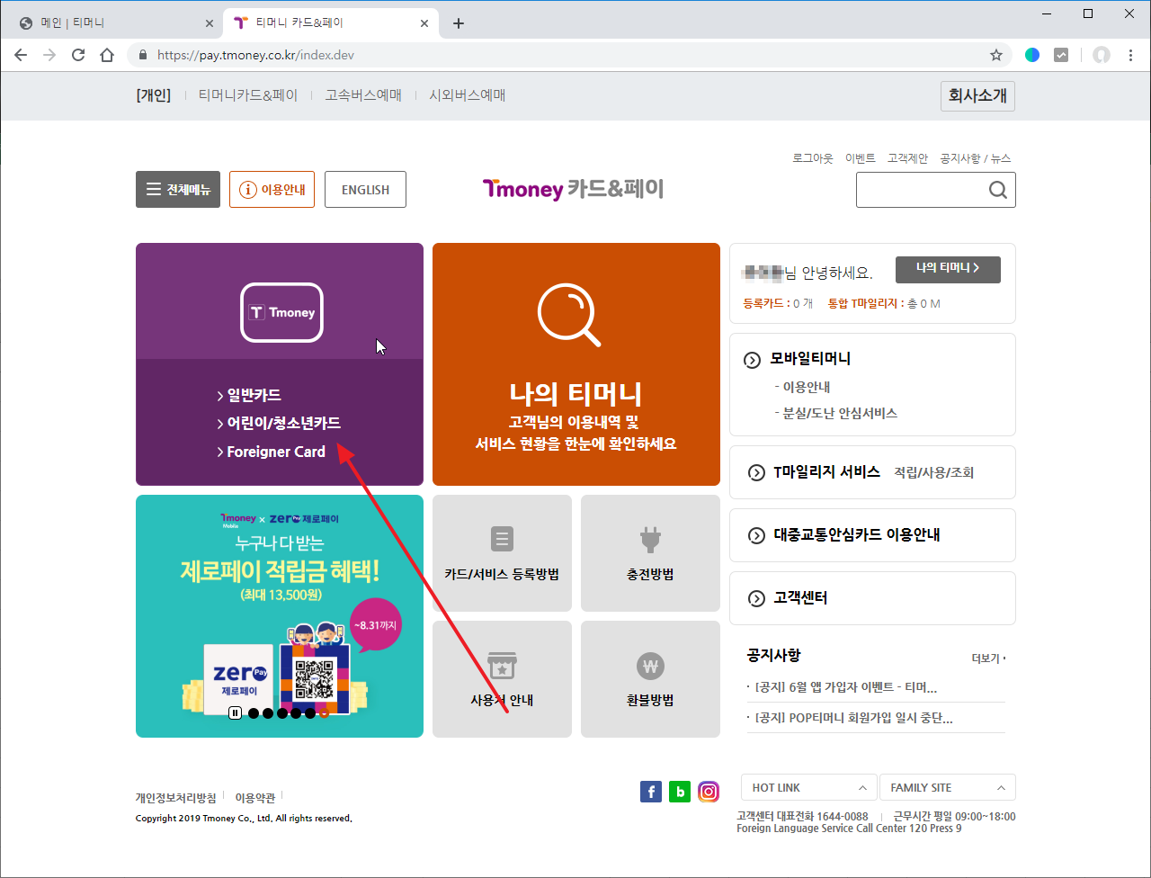
Task: Click the grey extension icon next to blue circle
Action: click(x=1061, y=55)
